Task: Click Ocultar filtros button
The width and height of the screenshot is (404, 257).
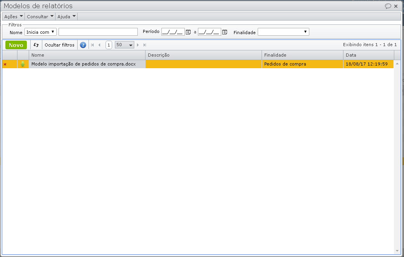Action: [59, 45]
